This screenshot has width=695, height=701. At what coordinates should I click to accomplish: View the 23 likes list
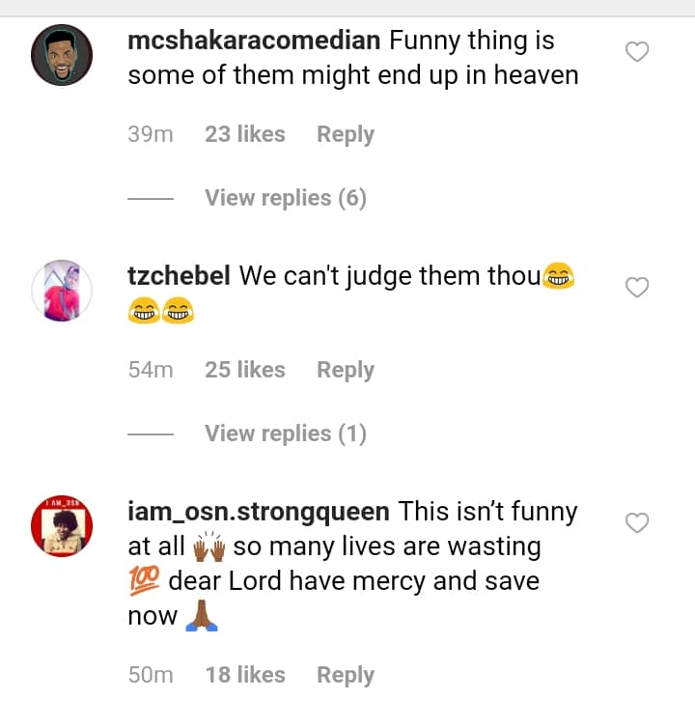pos(244,134)
